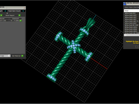The width and height of the screenshot is (139, 104).
Task: Click the green arrow beside Save Report
Action: click(19, 15)
